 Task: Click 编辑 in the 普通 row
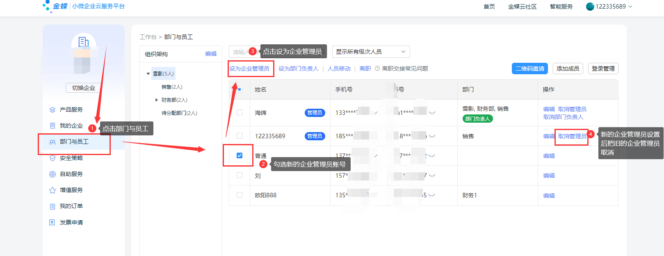pos(549,156)
